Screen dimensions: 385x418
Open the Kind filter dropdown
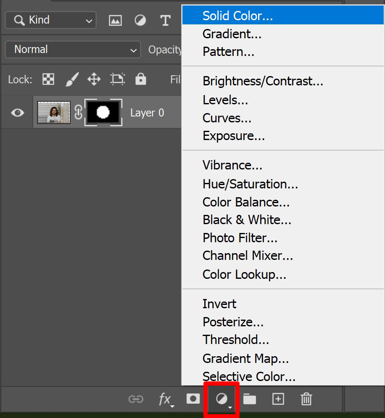50,20
